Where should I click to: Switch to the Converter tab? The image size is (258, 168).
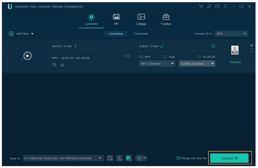pyautogui.click(x=91, y=20)
